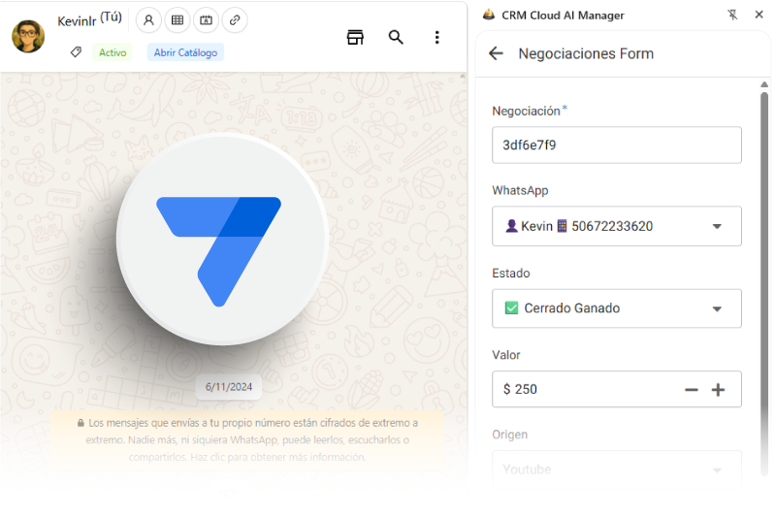
Task: Click the tag label icon
Action: coord(76,52)
